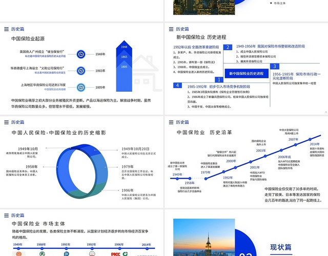Click the night city photo on the top slide
Screen dimensions: 328x256
204,7
